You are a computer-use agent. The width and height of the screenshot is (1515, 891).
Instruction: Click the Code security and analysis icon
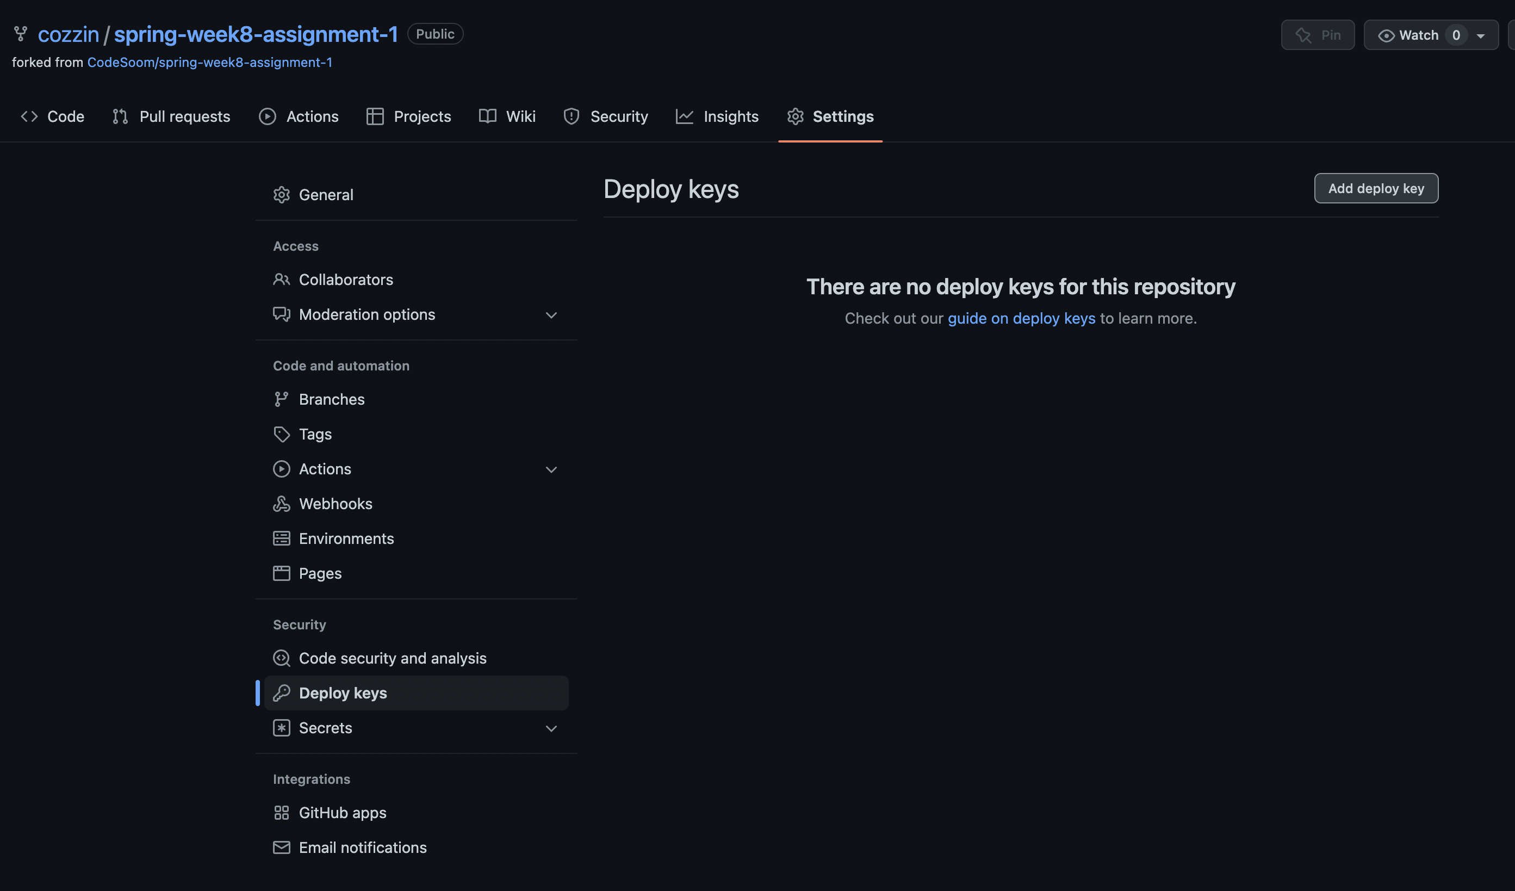[x=281, y=658]
